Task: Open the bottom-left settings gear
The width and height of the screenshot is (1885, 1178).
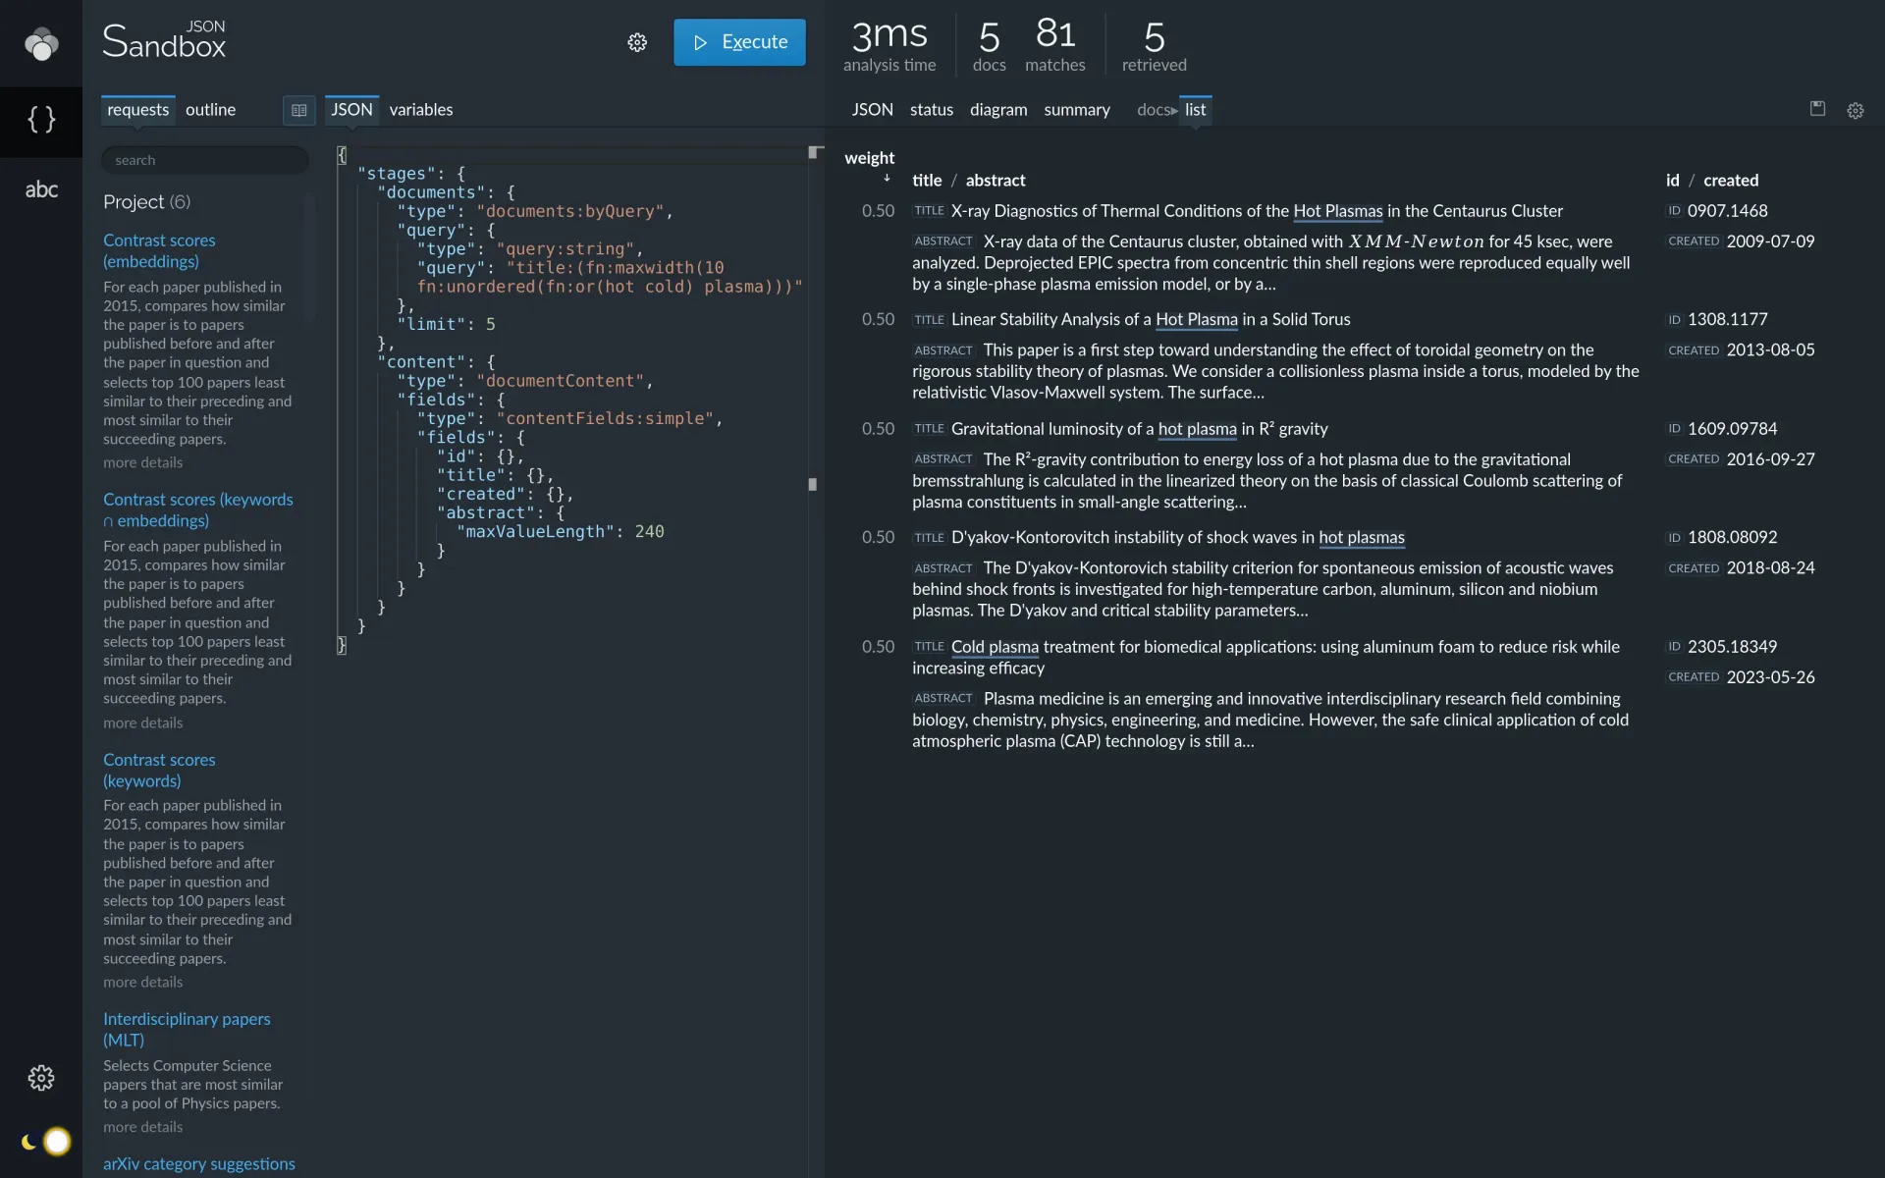Action: tap(41, 1078)
